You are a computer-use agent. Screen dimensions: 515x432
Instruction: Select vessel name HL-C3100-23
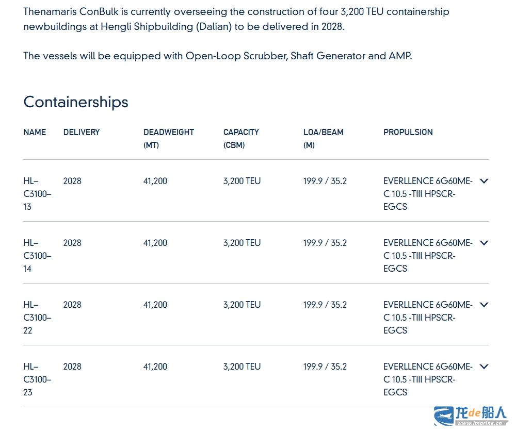tap(37, 379)
